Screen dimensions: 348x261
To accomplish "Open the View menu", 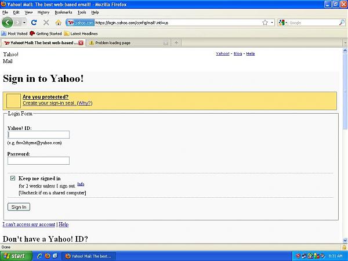I will coord(28,12).
